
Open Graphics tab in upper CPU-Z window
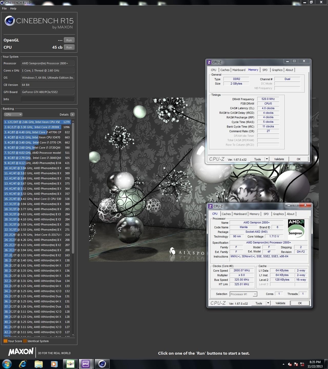277,70
